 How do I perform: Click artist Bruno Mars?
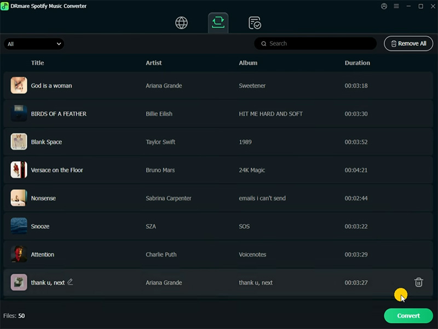[160, 170]
